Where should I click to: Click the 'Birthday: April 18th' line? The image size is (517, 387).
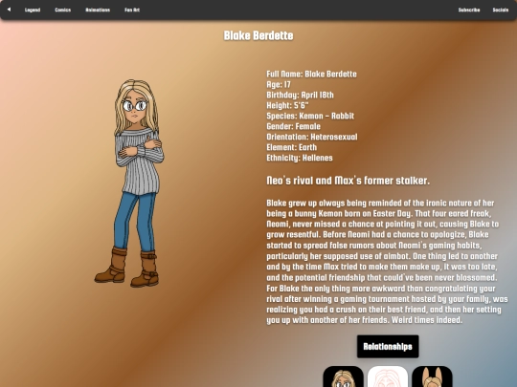tap(300, 96)
